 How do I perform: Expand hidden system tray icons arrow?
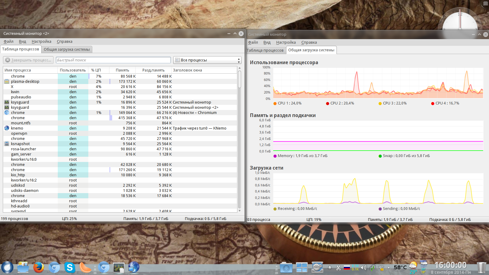point(389,268)
